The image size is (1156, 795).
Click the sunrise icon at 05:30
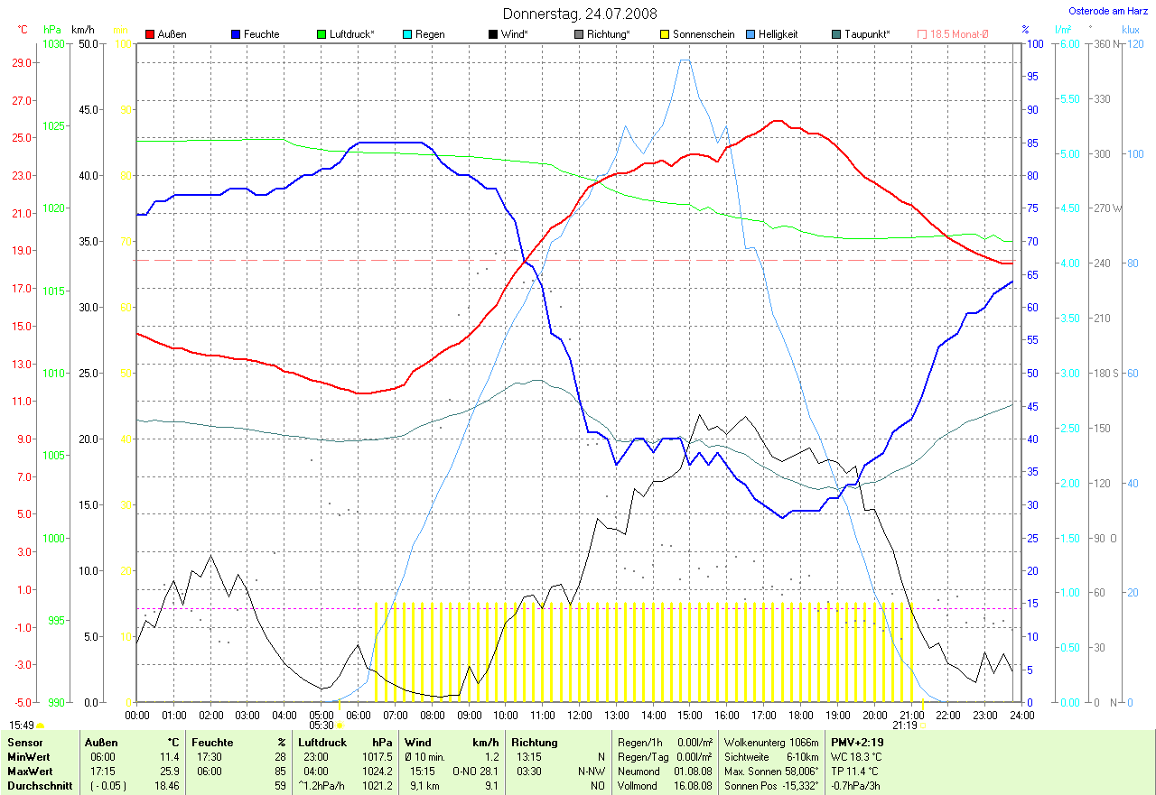340,725
